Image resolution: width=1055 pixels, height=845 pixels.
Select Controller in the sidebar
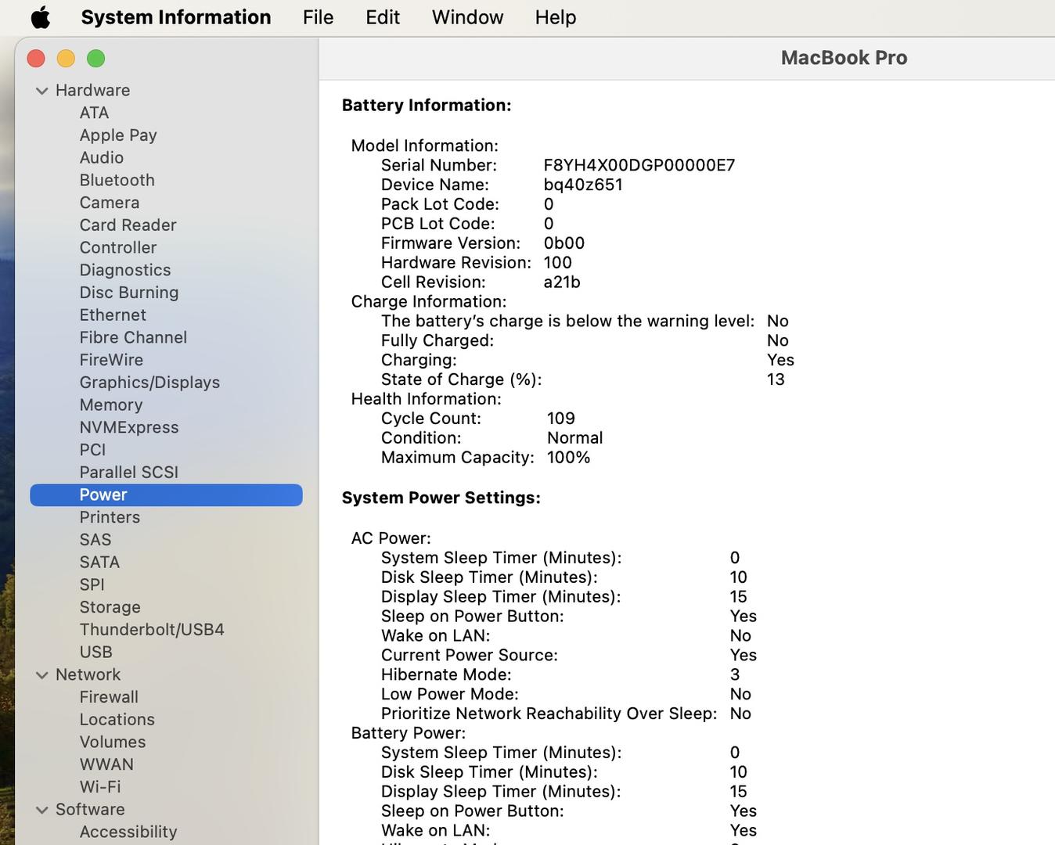[118, 247]
